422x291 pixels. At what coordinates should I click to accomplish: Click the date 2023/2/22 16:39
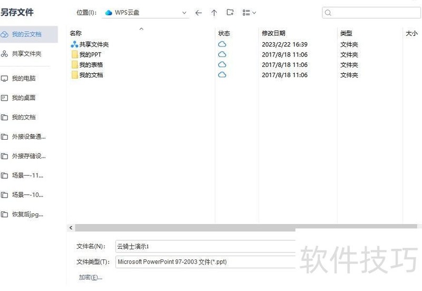click(285, 44)
